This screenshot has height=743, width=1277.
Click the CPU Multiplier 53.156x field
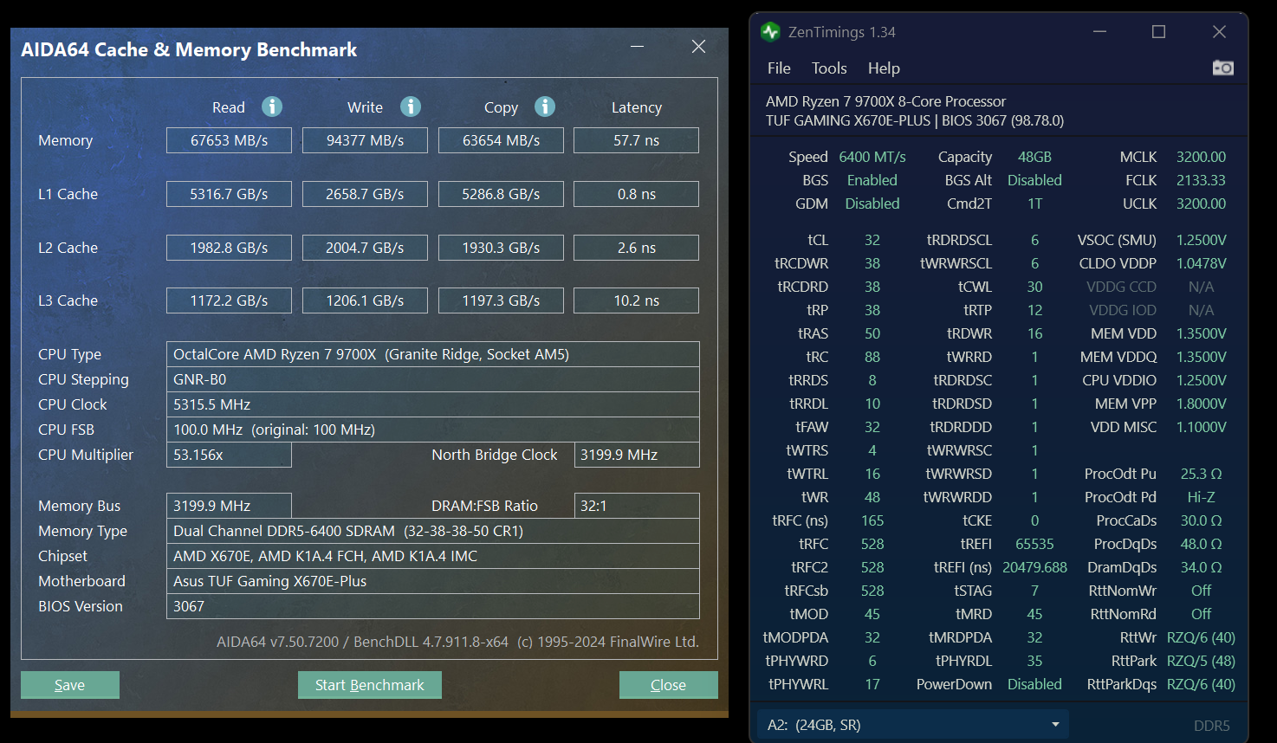[229, 455]
